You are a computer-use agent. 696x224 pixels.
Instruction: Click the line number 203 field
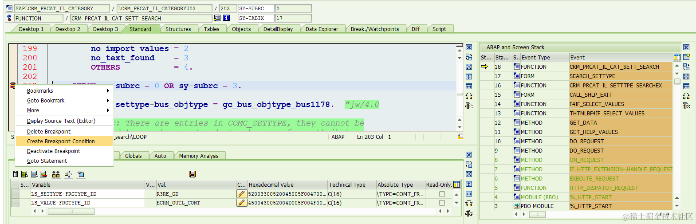(228, 8)
